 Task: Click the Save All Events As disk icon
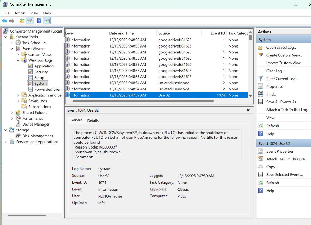tap(261, 102)
